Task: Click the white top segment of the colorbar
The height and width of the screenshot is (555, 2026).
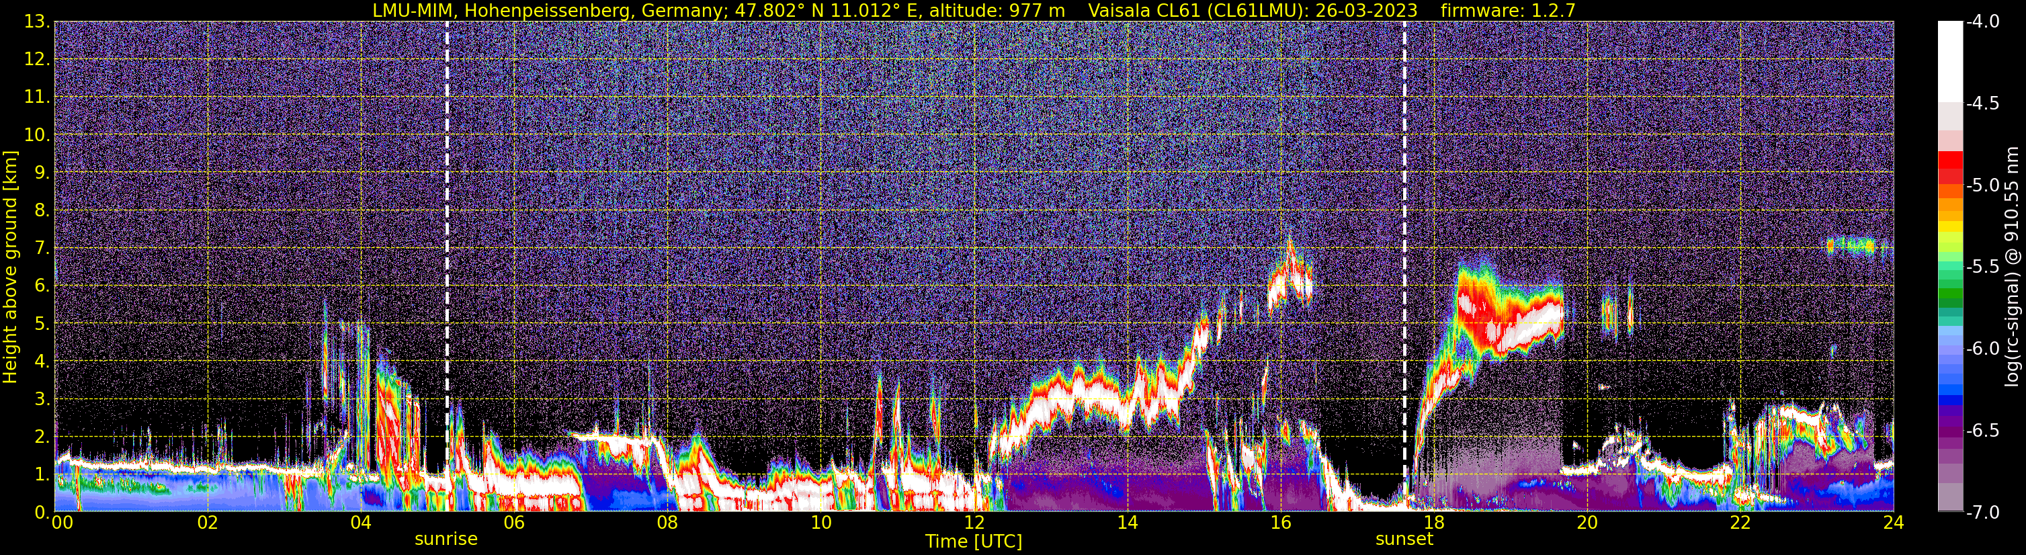Action: 1951,61
